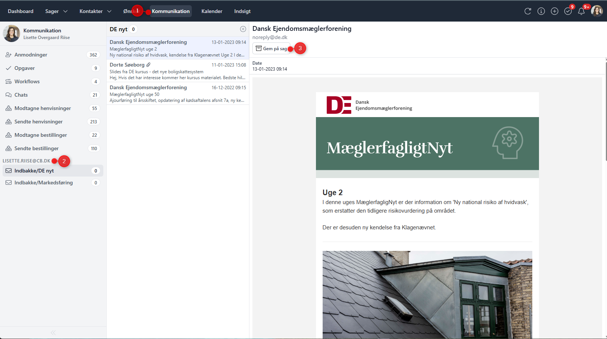Open the MæglerfagligtNyt uge 2 email

(178, 48)
